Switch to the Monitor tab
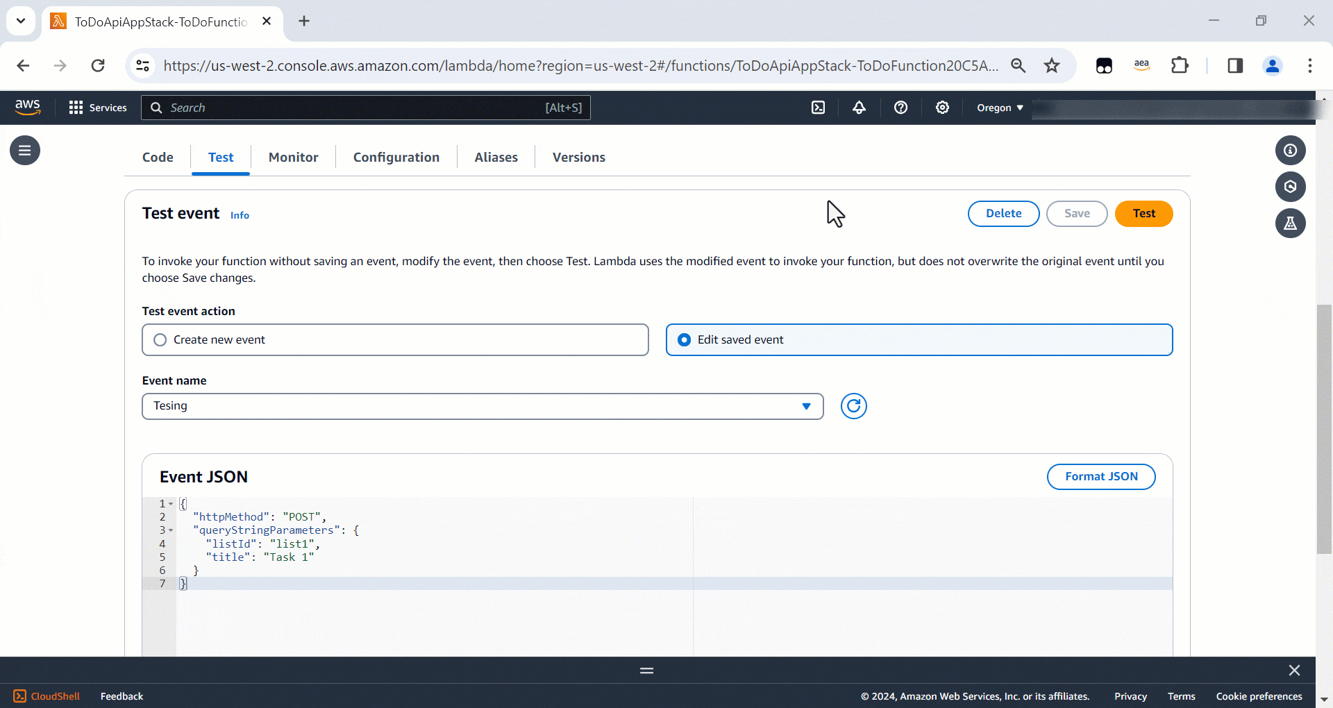 click(x=292, y=157)
